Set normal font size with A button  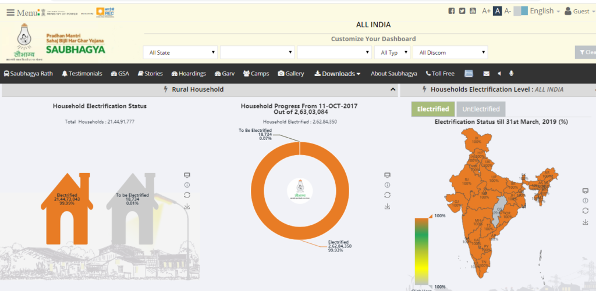click(x=499, y=11)
